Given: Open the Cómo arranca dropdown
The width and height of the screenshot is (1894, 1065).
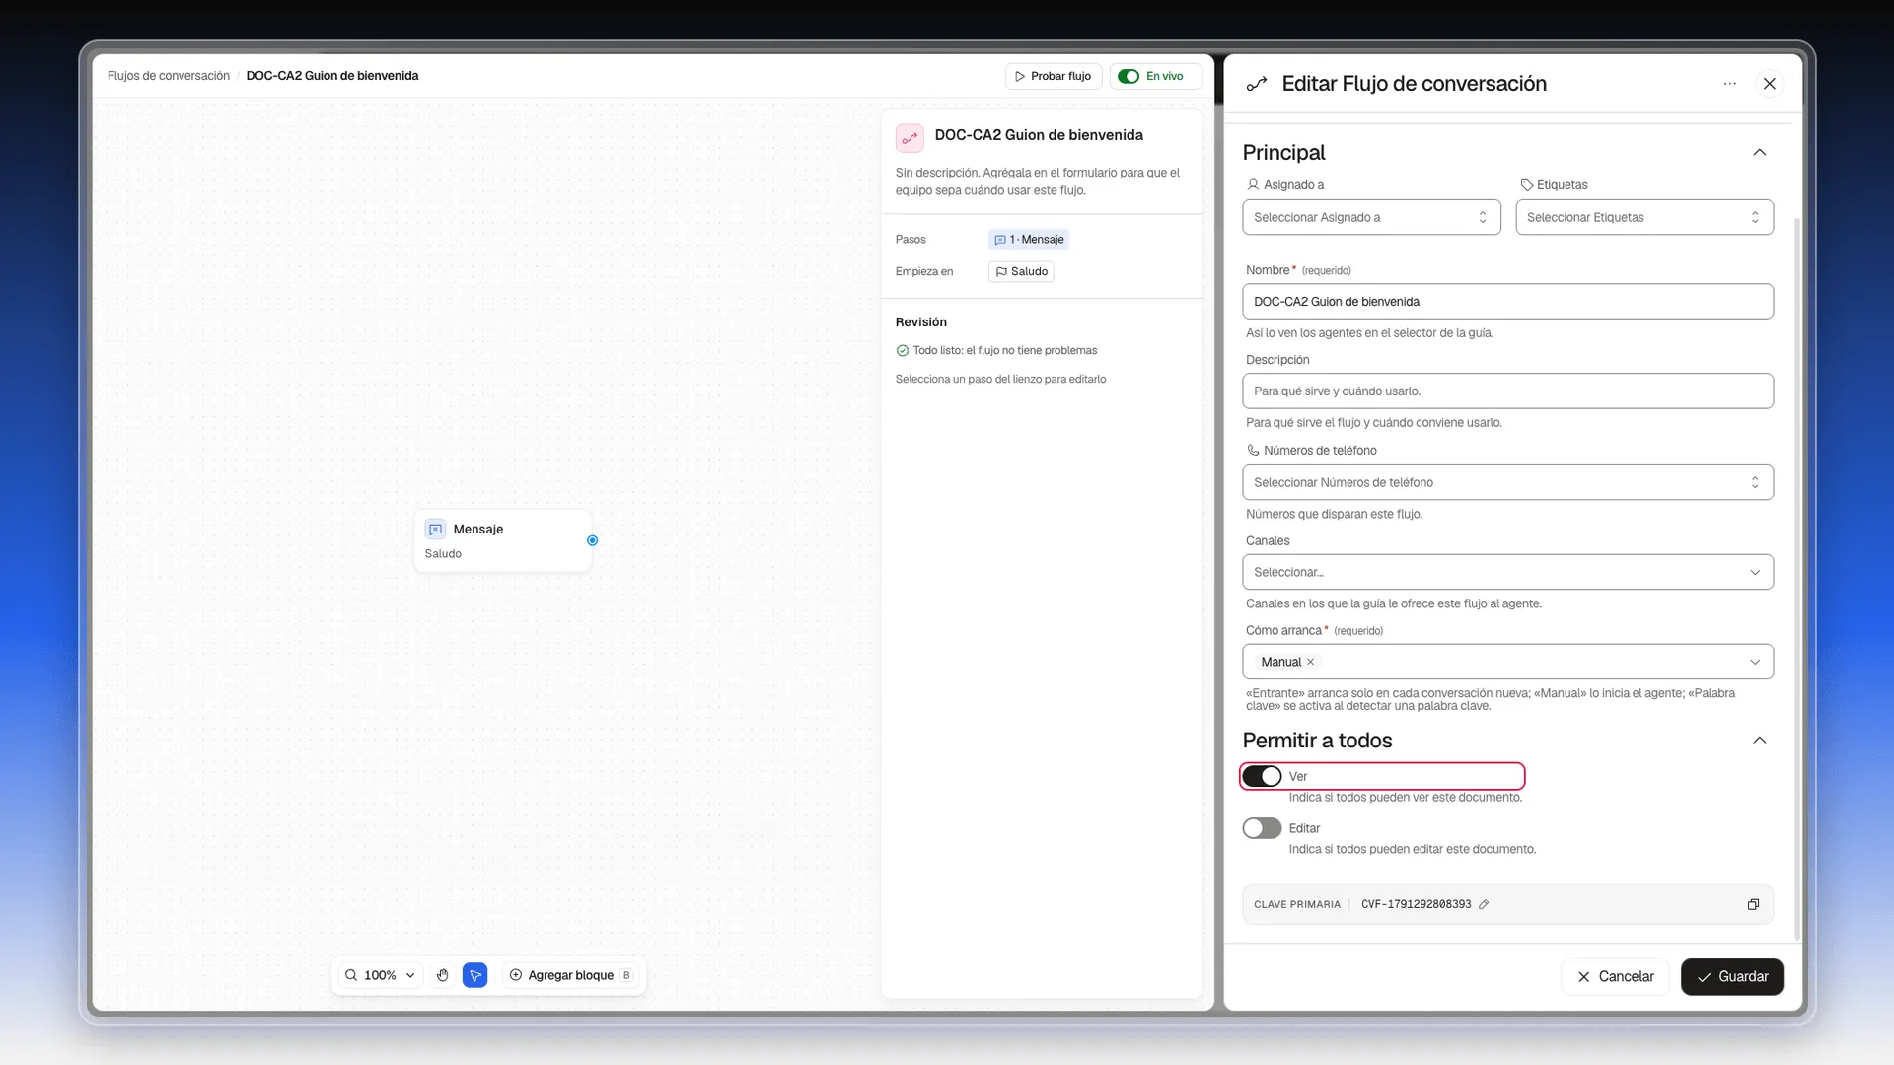Looking at the screenshot, I should point(1507,662).
